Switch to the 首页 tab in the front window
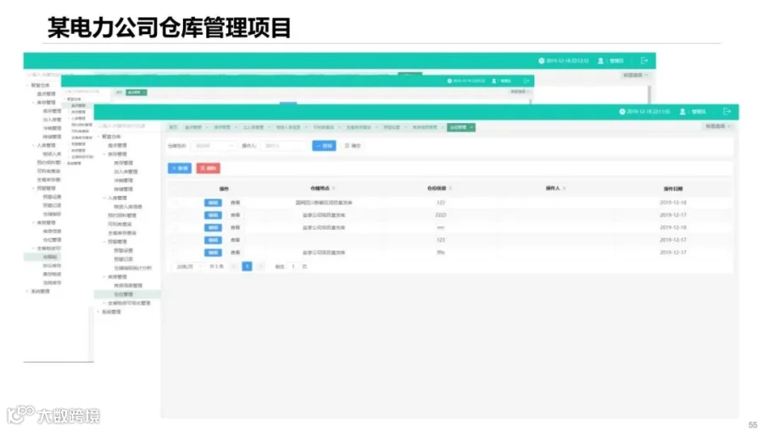The height and width of the screenshot is (430, 763). pyautogui.click(x=173, y=127)
